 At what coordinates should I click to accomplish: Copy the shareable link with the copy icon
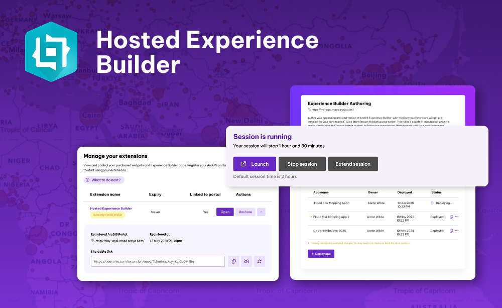tap(234, 261)
